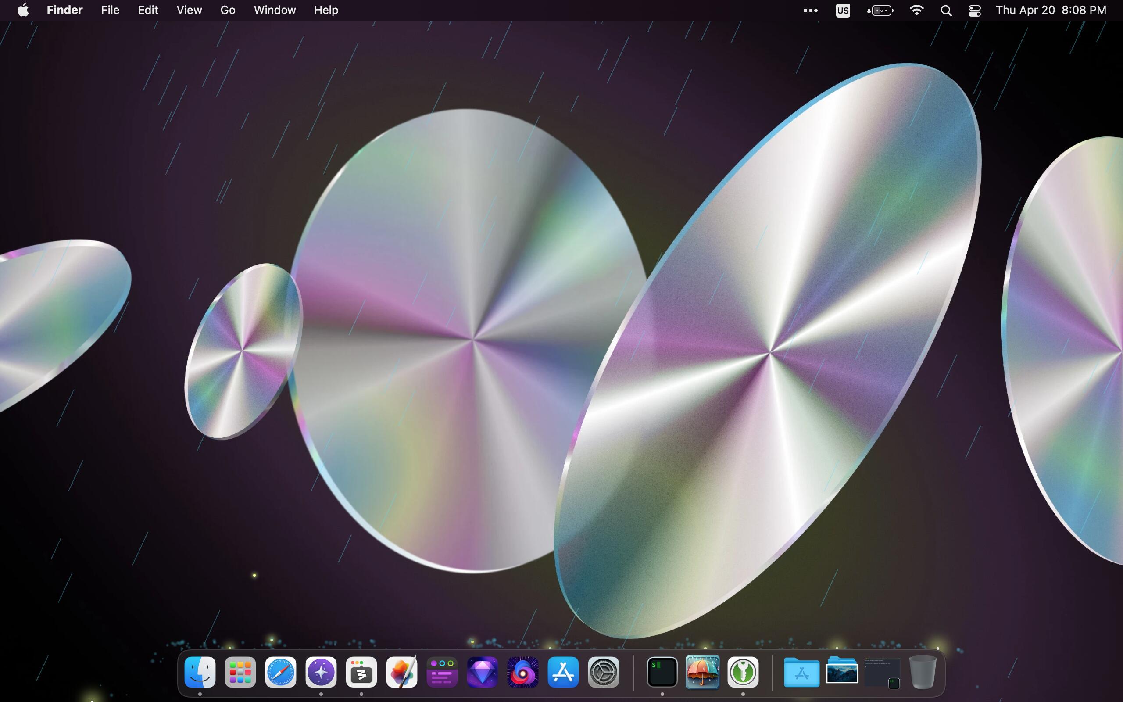Open the battery status menu
The height and width of the screenshot is (702, 1123).
(880, 10)
